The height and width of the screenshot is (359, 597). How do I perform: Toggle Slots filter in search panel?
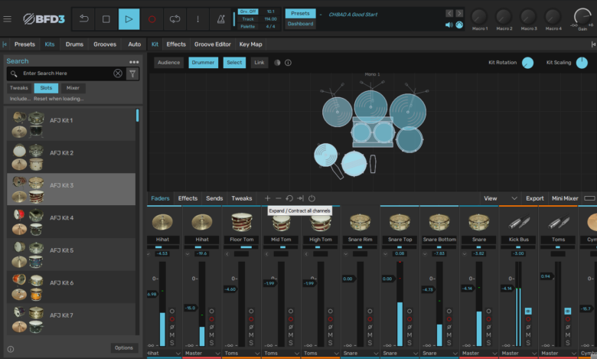pyautogui.click(x=46, y=88)
